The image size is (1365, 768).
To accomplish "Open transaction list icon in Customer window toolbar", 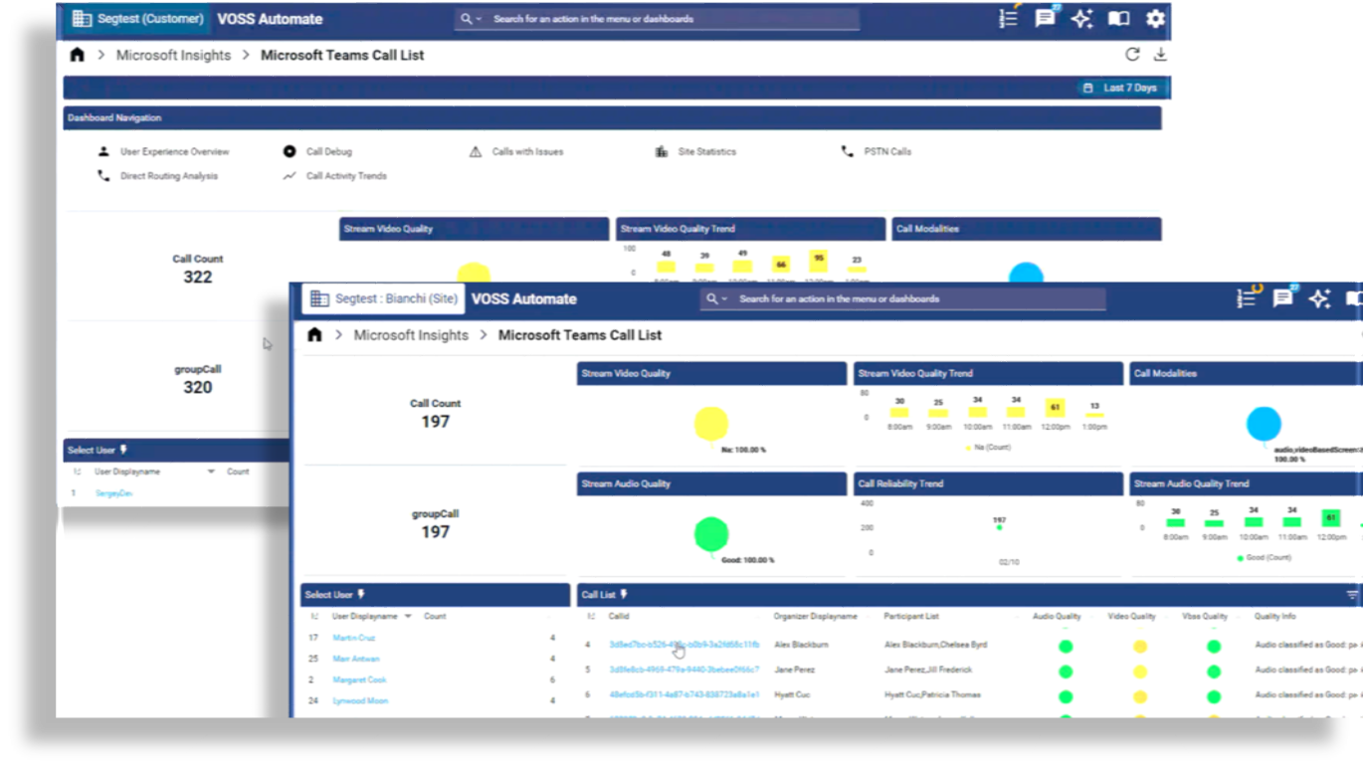I will click(1008, 18).
